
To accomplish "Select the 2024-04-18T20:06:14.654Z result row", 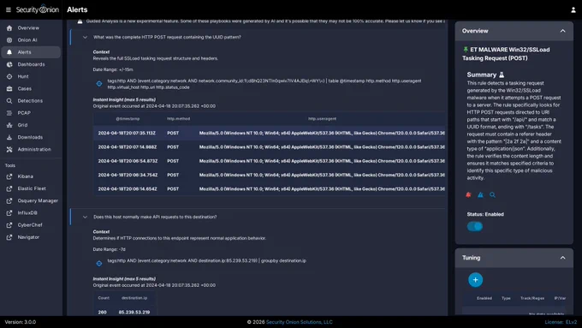I will [x=269, y=189].
